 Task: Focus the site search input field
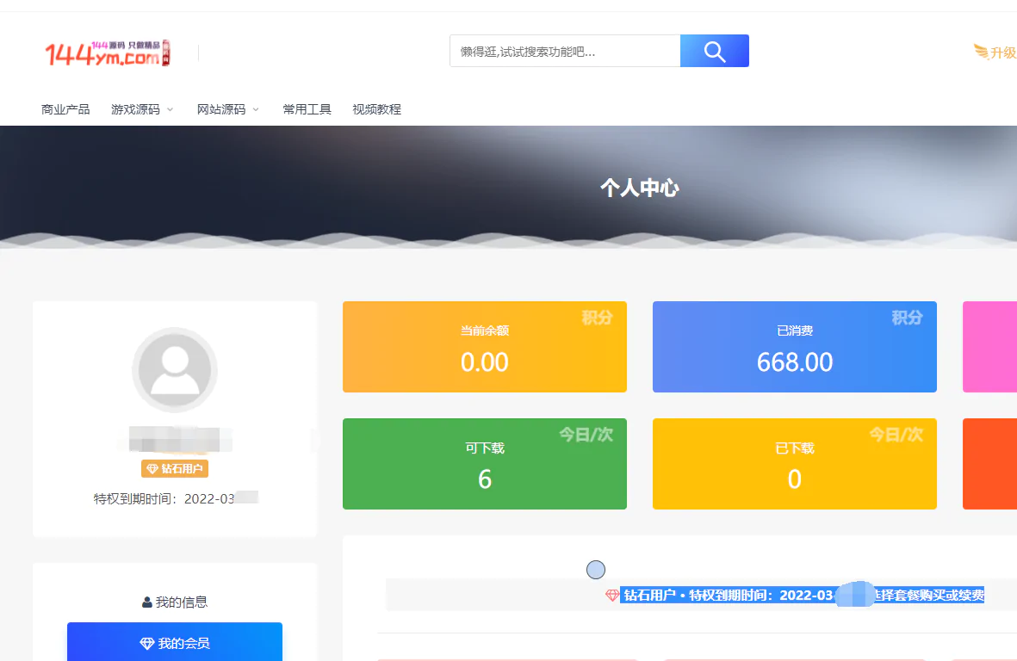point(565,51)
